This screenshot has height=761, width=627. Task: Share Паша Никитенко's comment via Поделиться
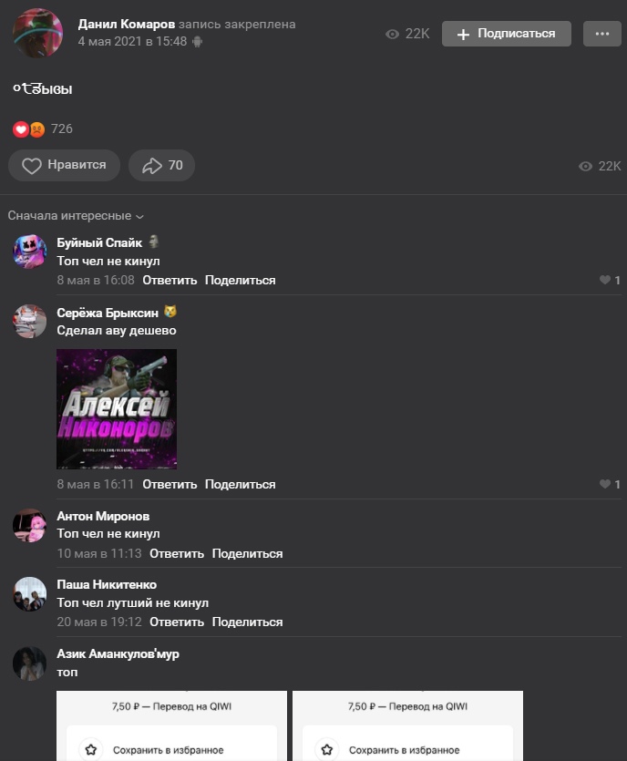tap(248, 622)
